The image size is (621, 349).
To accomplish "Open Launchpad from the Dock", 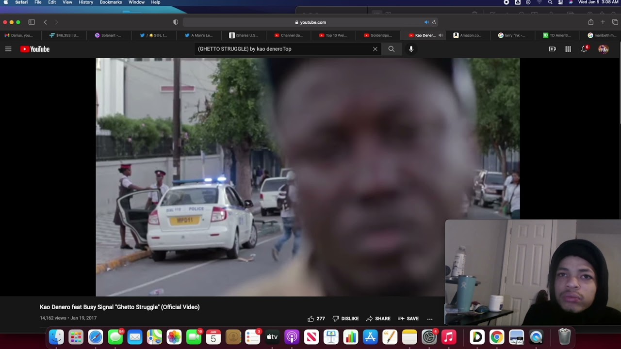I will coord(76,337).
